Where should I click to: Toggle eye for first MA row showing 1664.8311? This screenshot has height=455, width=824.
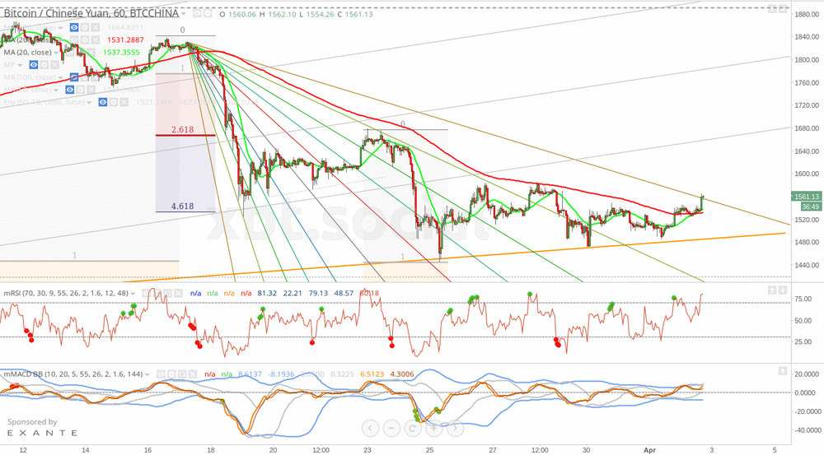click(x=74, y=27)
